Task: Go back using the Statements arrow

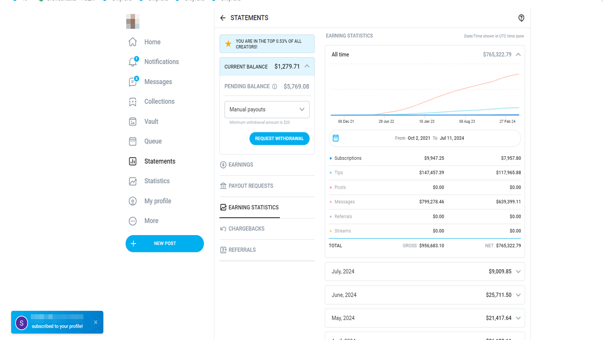Action: click(223, 18)
